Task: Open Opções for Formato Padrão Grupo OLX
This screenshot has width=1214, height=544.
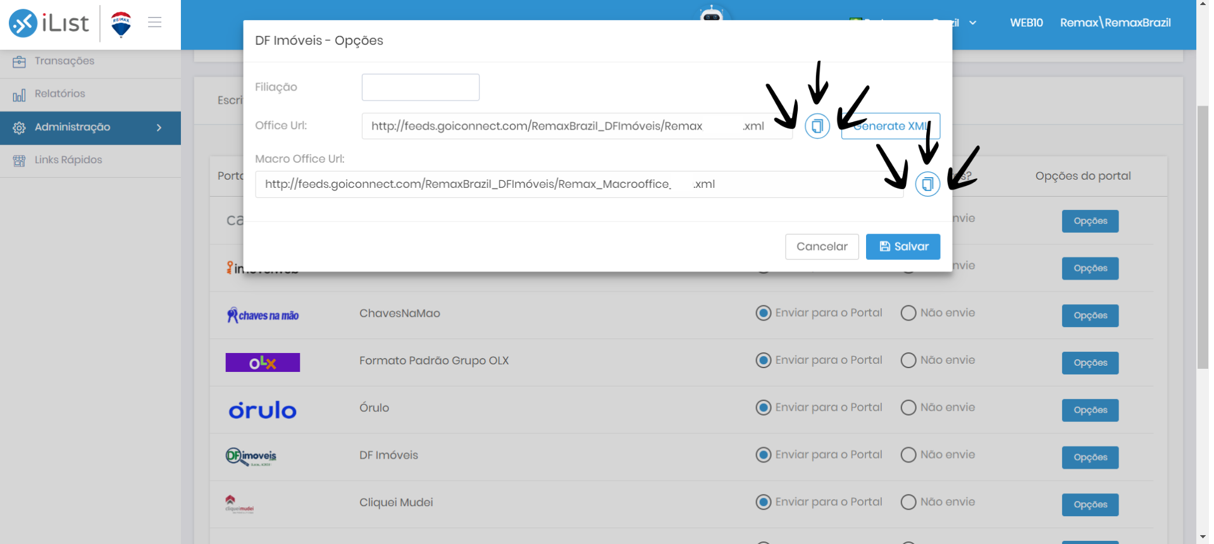Action: [x=1090, y=363]
